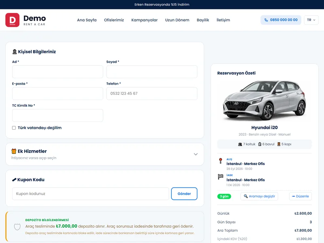Open the TR language dropdown
Screen dimensions: 324x243
point(311,20)
